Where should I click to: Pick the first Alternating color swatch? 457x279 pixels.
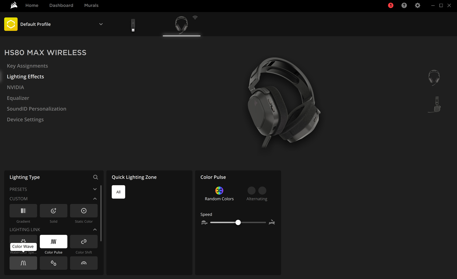coord(252,190)
